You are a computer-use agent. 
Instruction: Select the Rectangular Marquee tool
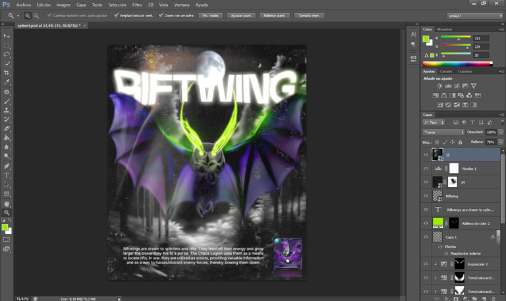click(x=7, y=45)
